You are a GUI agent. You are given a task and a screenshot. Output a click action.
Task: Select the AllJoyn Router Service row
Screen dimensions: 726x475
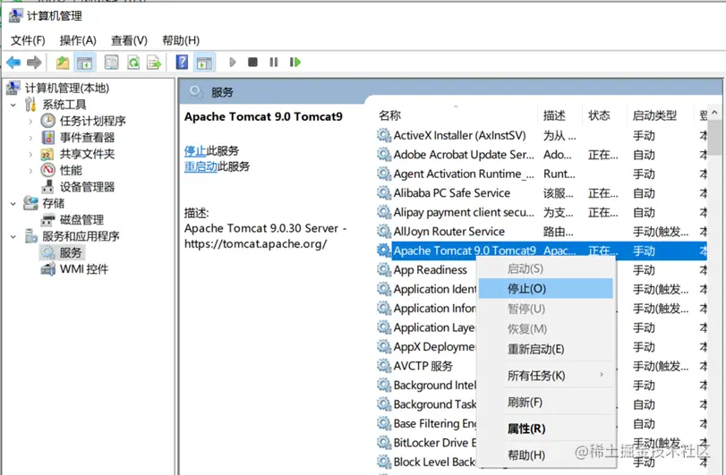point(542,232)
